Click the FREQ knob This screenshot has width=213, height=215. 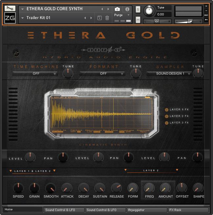[x=149, y=188]
